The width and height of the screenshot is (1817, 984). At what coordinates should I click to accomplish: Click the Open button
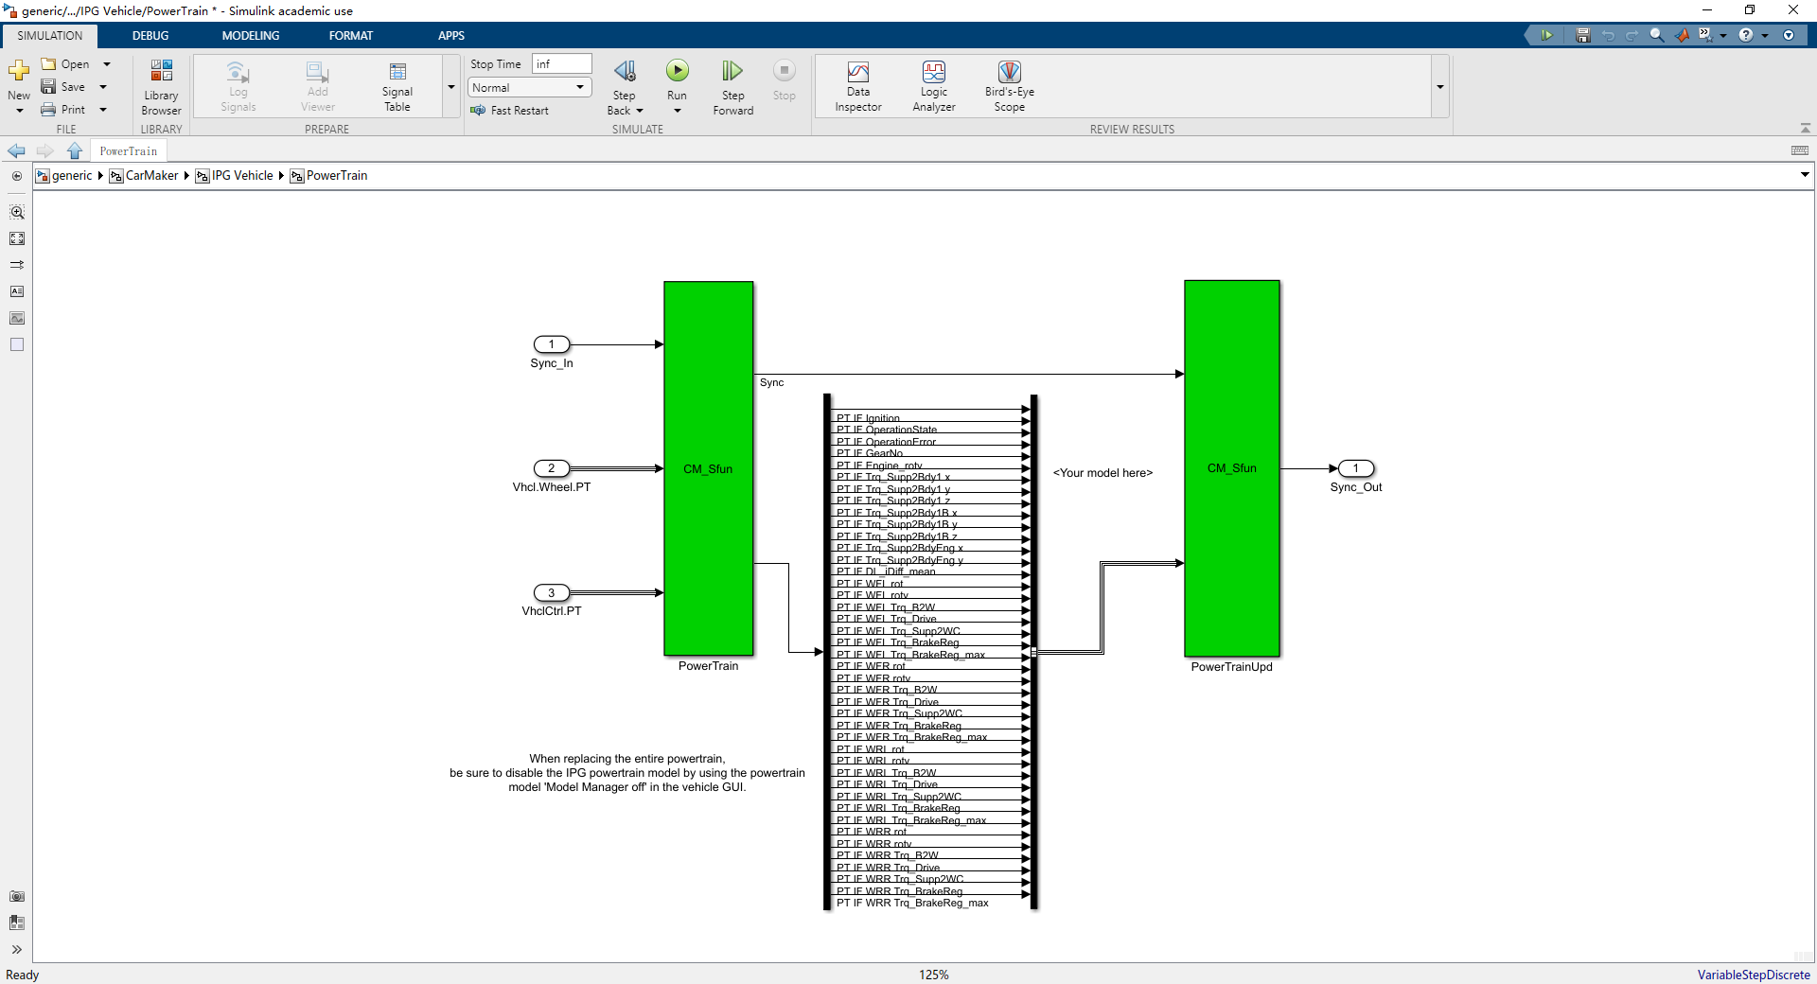pyautogui.click(x=66, y=64)
